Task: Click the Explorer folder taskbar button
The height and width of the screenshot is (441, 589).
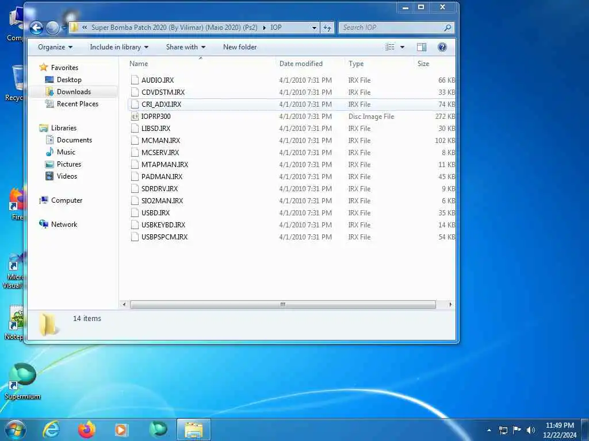Action: click(193, 430)
